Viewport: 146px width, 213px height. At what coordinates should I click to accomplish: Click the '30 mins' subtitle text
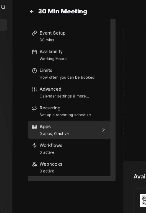[47, 40]
